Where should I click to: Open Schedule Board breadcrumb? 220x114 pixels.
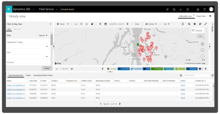coord(67,9)
